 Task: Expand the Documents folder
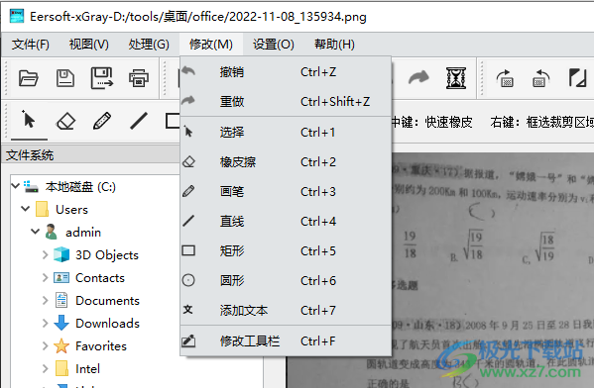(x=45, y=300)
